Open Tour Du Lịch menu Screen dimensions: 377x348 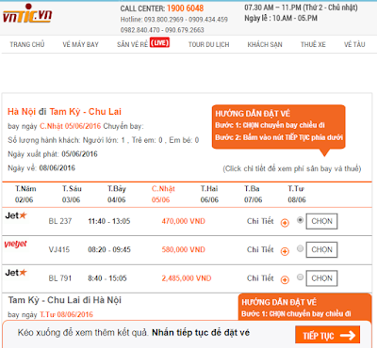click(208, 44)
